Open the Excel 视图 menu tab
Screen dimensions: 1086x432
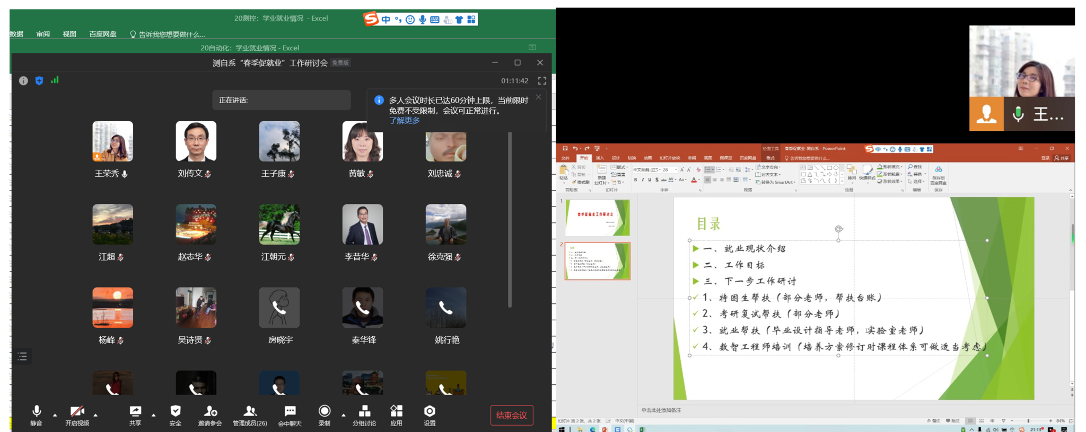pos(69,34)
